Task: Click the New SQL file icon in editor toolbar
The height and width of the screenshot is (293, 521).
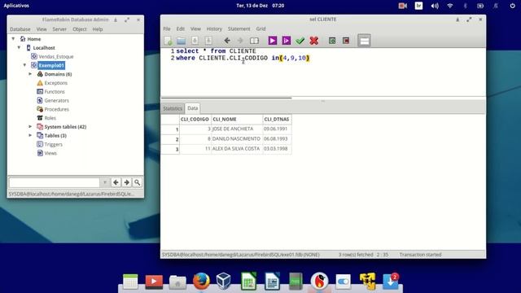Action: [x=168, y=41]
